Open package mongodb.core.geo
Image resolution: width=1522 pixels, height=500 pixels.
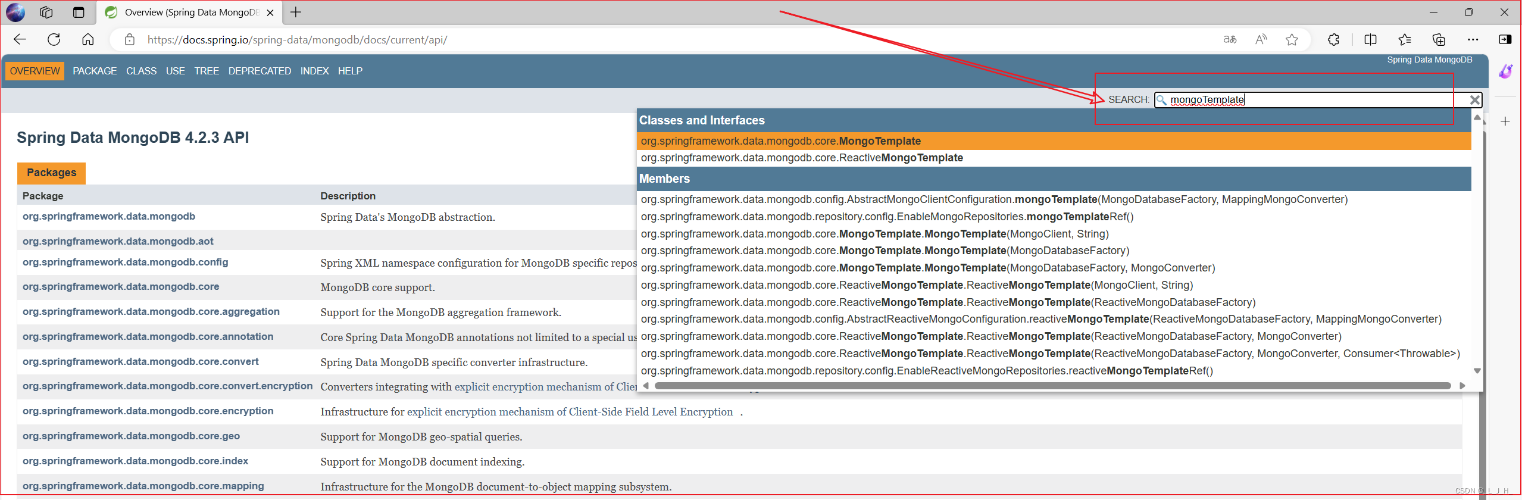click(x=131, y=436)
